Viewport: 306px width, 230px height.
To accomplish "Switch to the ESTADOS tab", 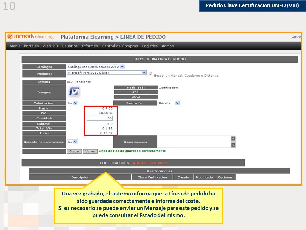I will tap(159, 163).
